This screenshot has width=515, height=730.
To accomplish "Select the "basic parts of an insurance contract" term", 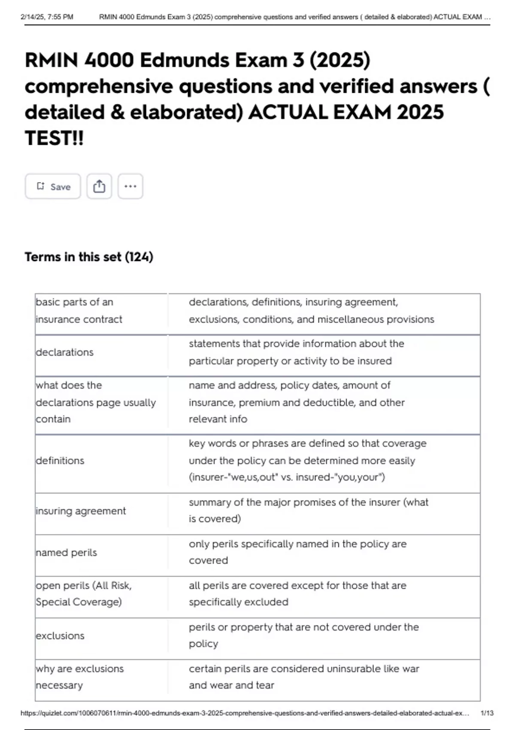I will pyautogui.click(x=79, y=310).
